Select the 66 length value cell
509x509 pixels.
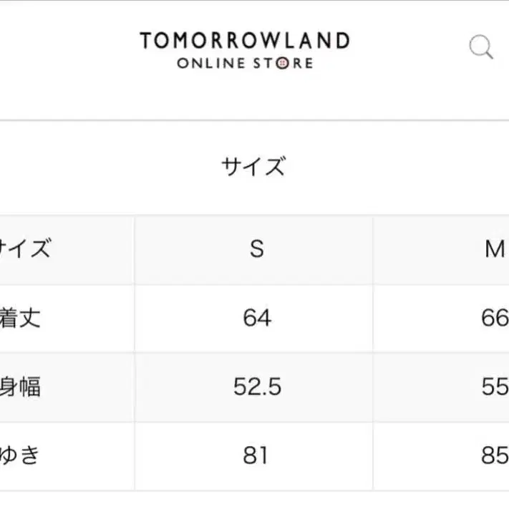pos(495,318)
